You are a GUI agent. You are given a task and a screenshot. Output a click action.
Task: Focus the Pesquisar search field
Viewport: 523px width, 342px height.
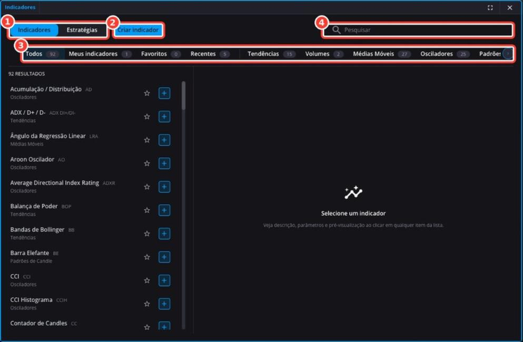coord(417,30)
